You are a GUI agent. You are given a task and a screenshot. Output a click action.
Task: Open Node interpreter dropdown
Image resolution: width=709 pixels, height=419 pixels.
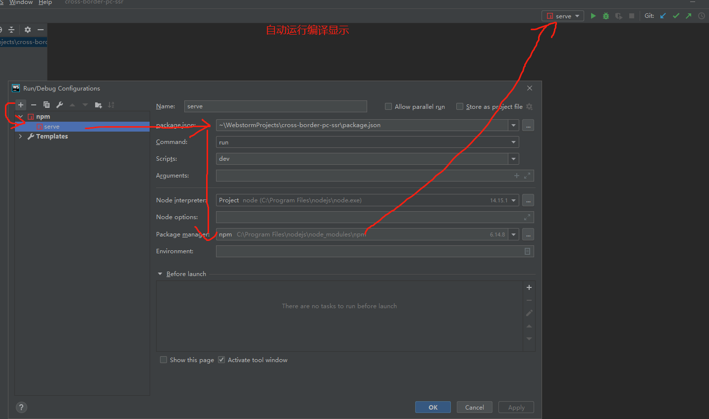coord(513,200)
